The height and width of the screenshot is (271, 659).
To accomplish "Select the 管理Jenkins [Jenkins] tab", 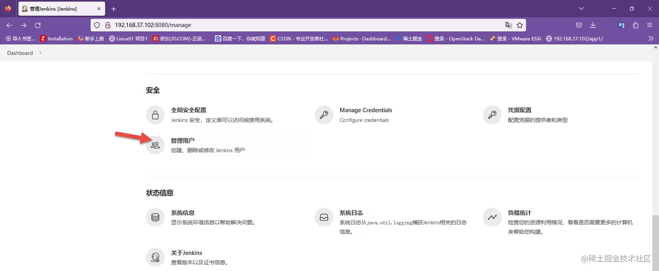I will [61, 9].
